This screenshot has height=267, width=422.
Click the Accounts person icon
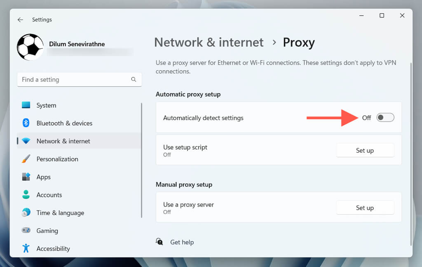coord(26,195)
